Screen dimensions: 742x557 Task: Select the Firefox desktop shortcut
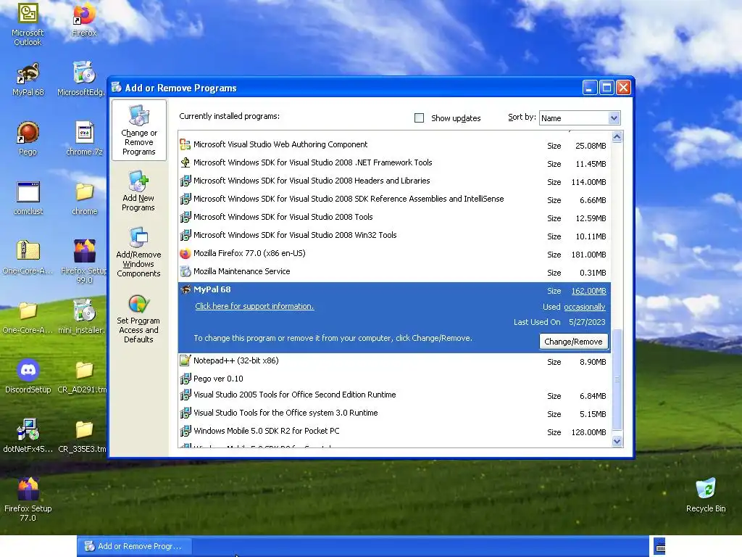pos(84,20)
